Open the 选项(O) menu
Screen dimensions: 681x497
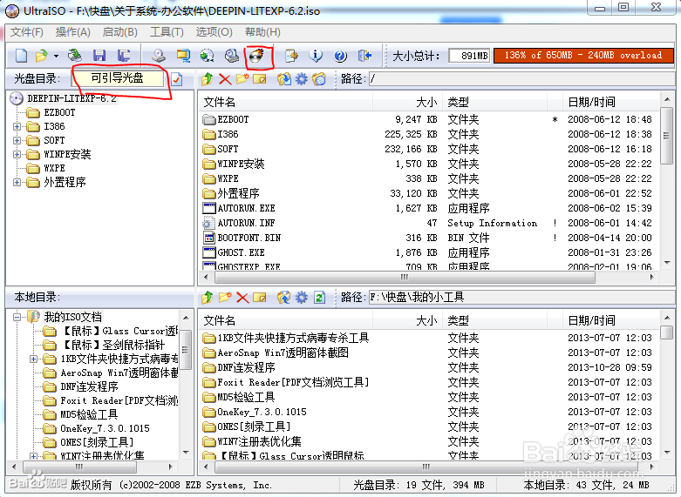click(x=215, y=32)
